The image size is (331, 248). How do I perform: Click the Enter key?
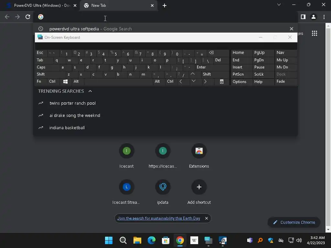(x=212, y=67)
